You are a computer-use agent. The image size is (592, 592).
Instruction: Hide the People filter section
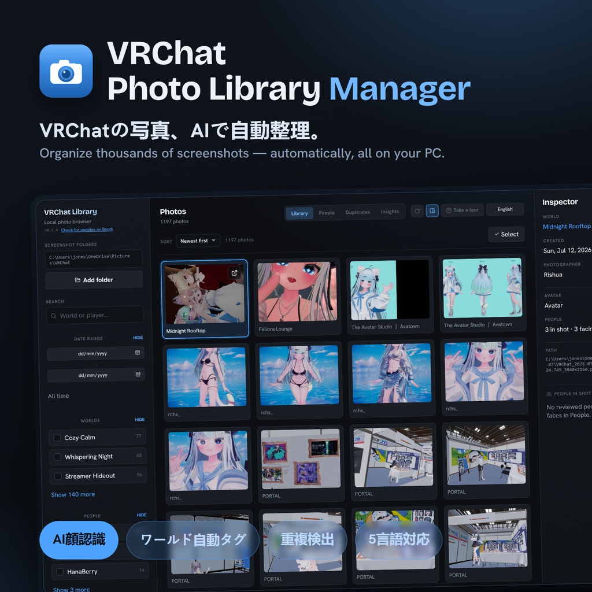tap(142, 515)
